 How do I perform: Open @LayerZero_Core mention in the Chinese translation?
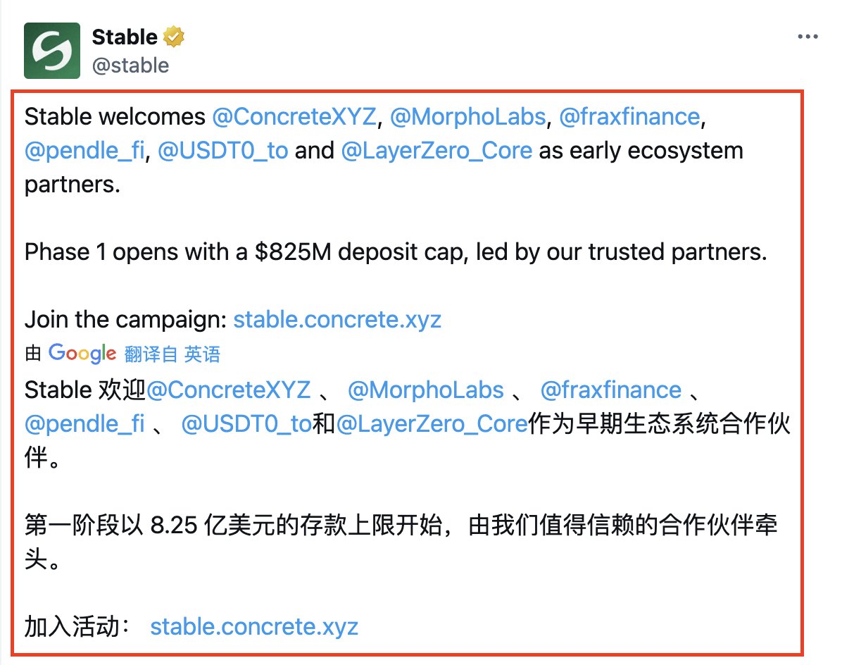point(432,424)
